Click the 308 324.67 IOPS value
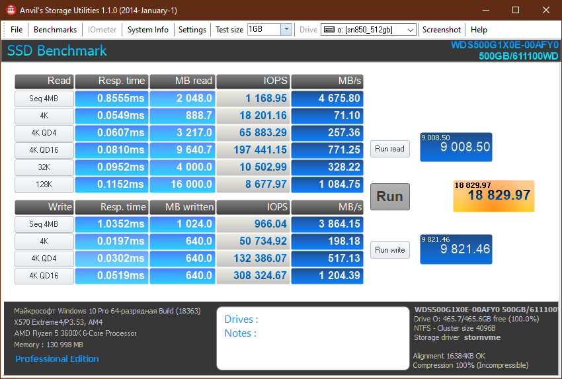This screenshot has width=562, height=379. (253, 276)
